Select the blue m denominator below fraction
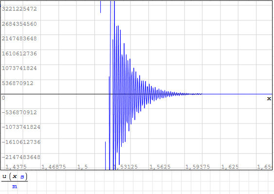This screenshot has height=194, width=274. [x=15, y=187]
